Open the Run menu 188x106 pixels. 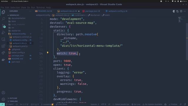point(33,7)
